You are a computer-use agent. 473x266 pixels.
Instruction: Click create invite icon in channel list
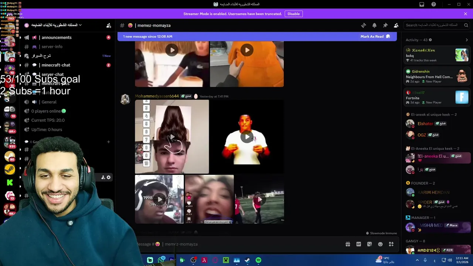[103, 177]
